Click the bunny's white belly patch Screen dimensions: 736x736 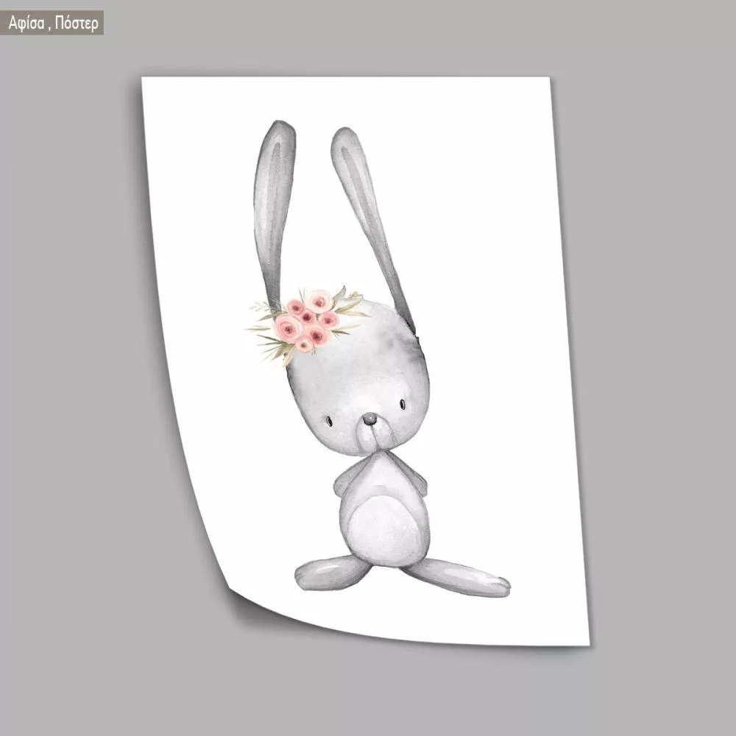(378, 526)
